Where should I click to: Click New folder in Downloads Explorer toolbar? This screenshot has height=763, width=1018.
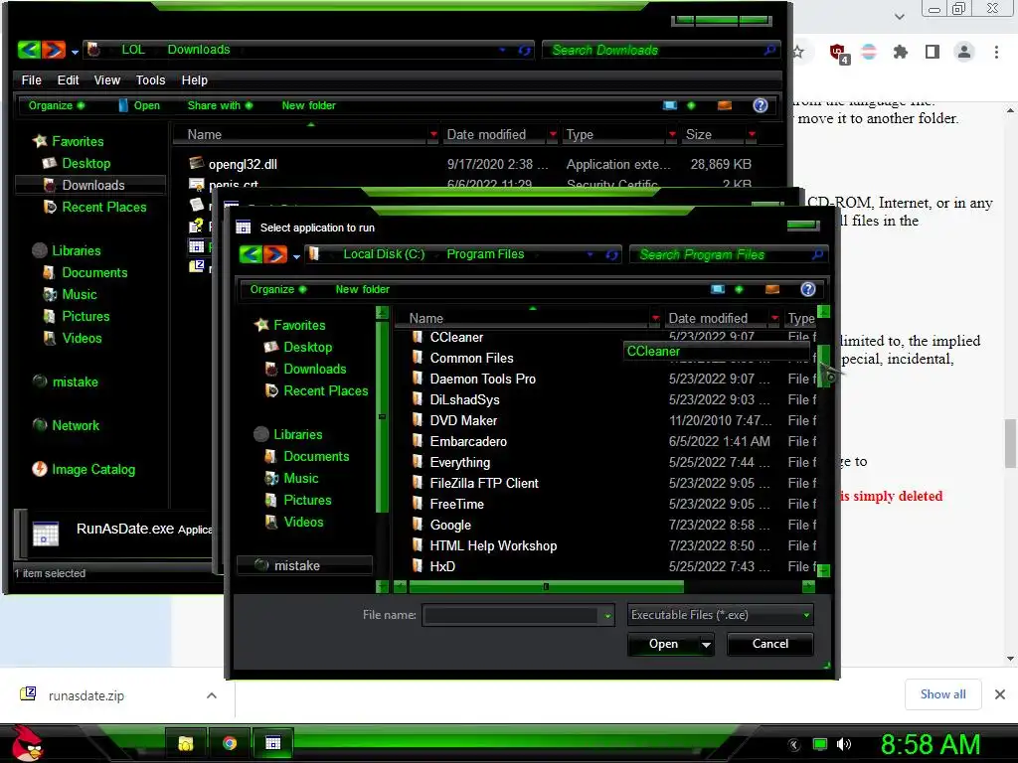pos(308,105)
